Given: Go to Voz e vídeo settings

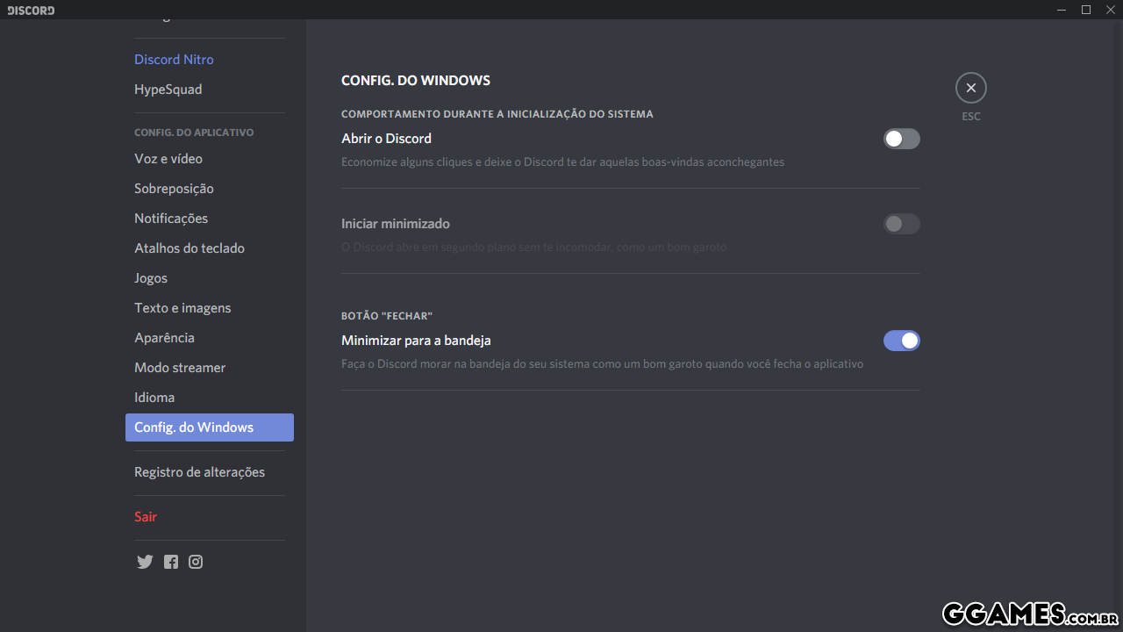Looking at the screenshot, I should click(168, 159).
